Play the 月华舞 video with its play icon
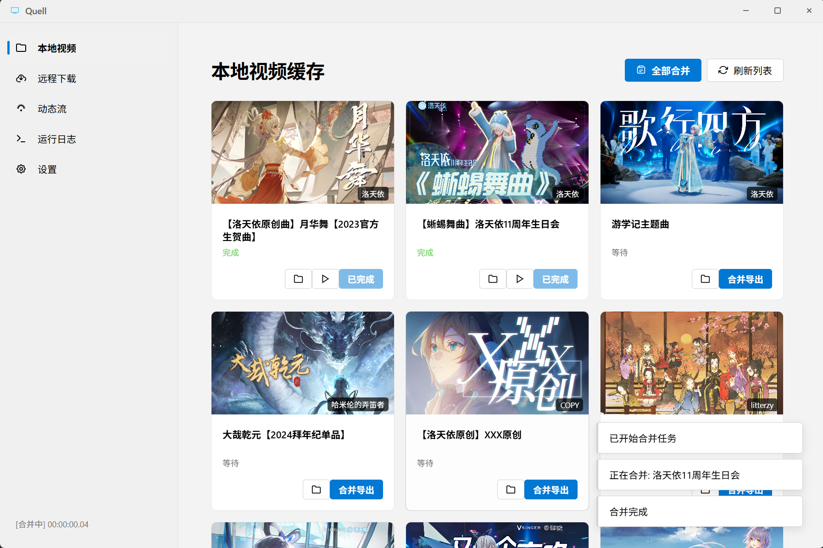 click(x=325, y=279)
